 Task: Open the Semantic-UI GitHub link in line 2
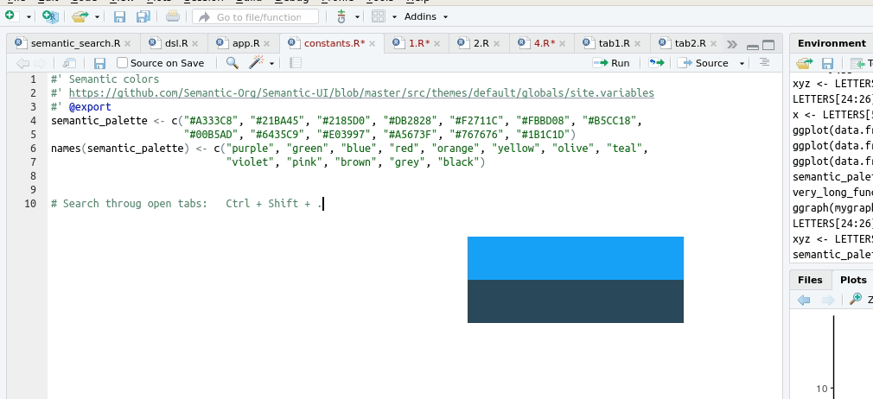point(361,93)
